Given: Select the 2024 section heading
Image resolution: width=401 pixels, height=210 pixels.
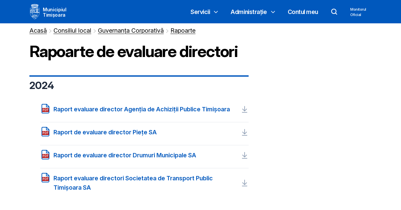Looking at the screenshot, I should [41, 85].
